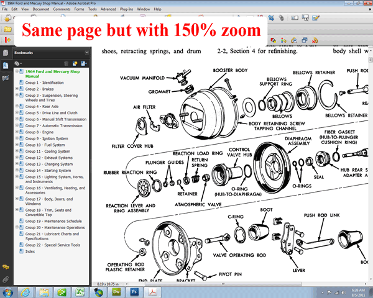Expand the Group 2 - Brakes bookmark
This screenshot has height=298, width=373.
[x=17, y=88]
